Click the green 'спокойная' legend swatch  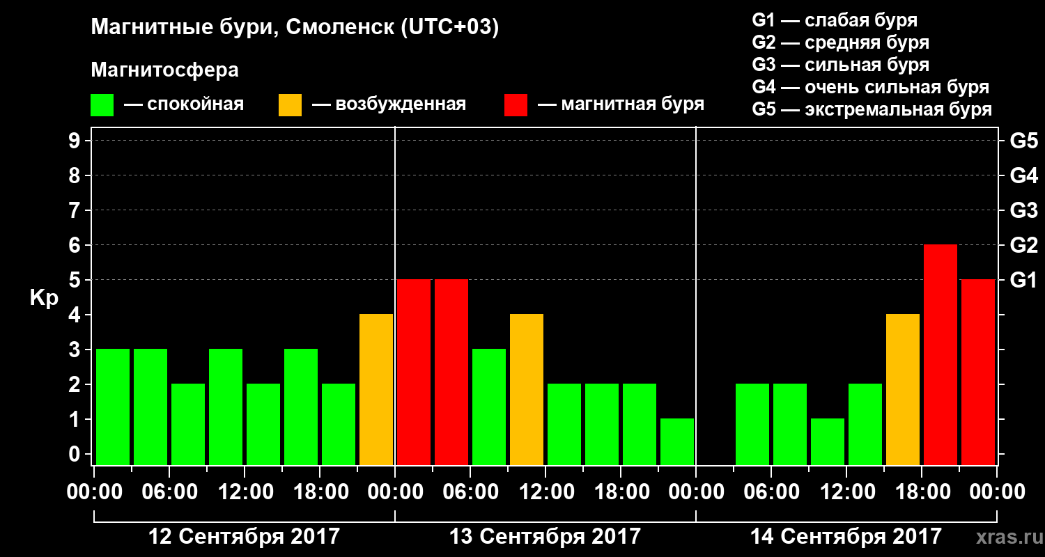point(102,105)
